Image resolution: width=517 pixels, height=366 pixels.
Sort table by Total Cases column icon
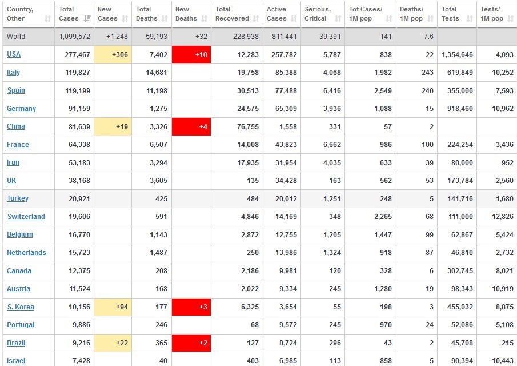(x=87, y=18)
